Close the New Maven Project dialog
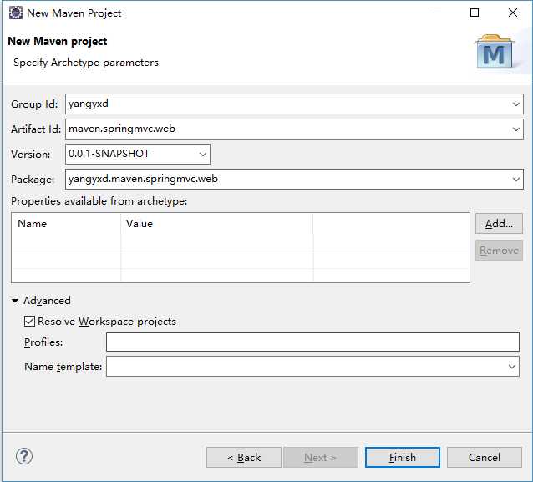 pos(513,13)
